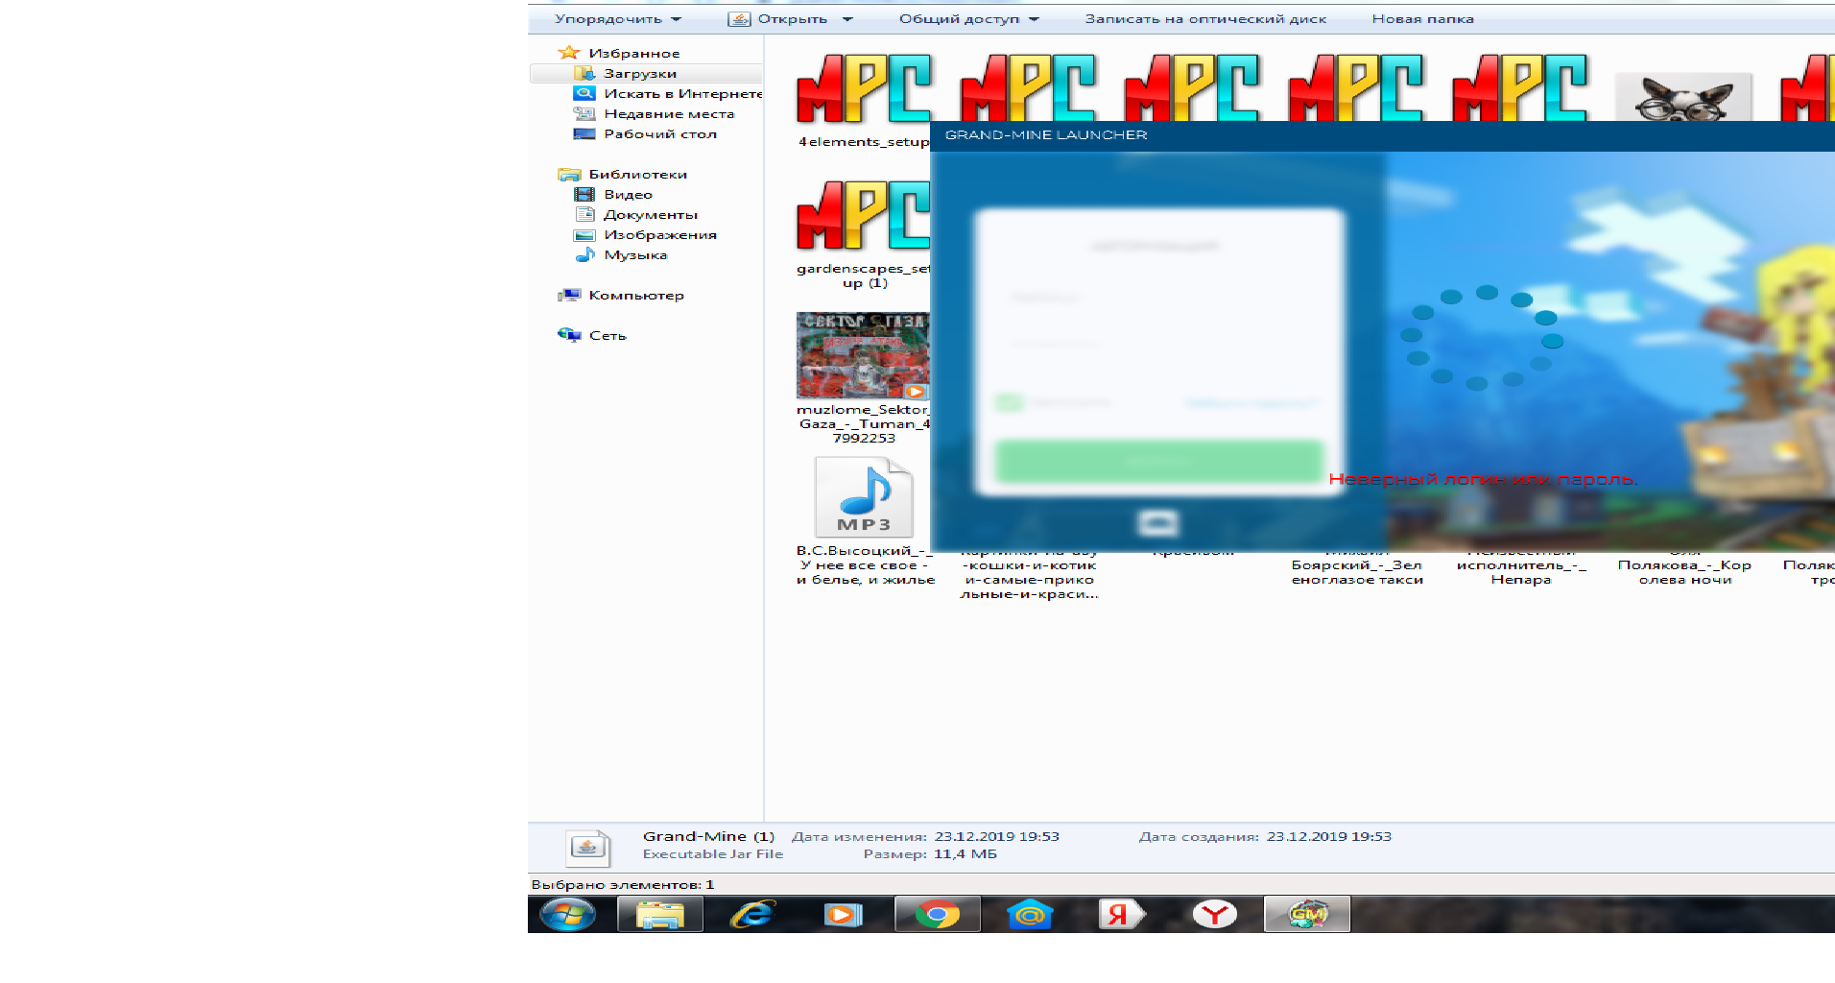Click the red Я Yandex taskbar icon
The image size is (1835, 983).
pyautogui.click(x=1122, y=915)
